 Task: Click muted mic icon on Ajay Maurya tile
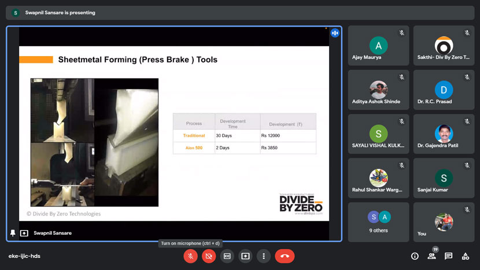[401, 33]
